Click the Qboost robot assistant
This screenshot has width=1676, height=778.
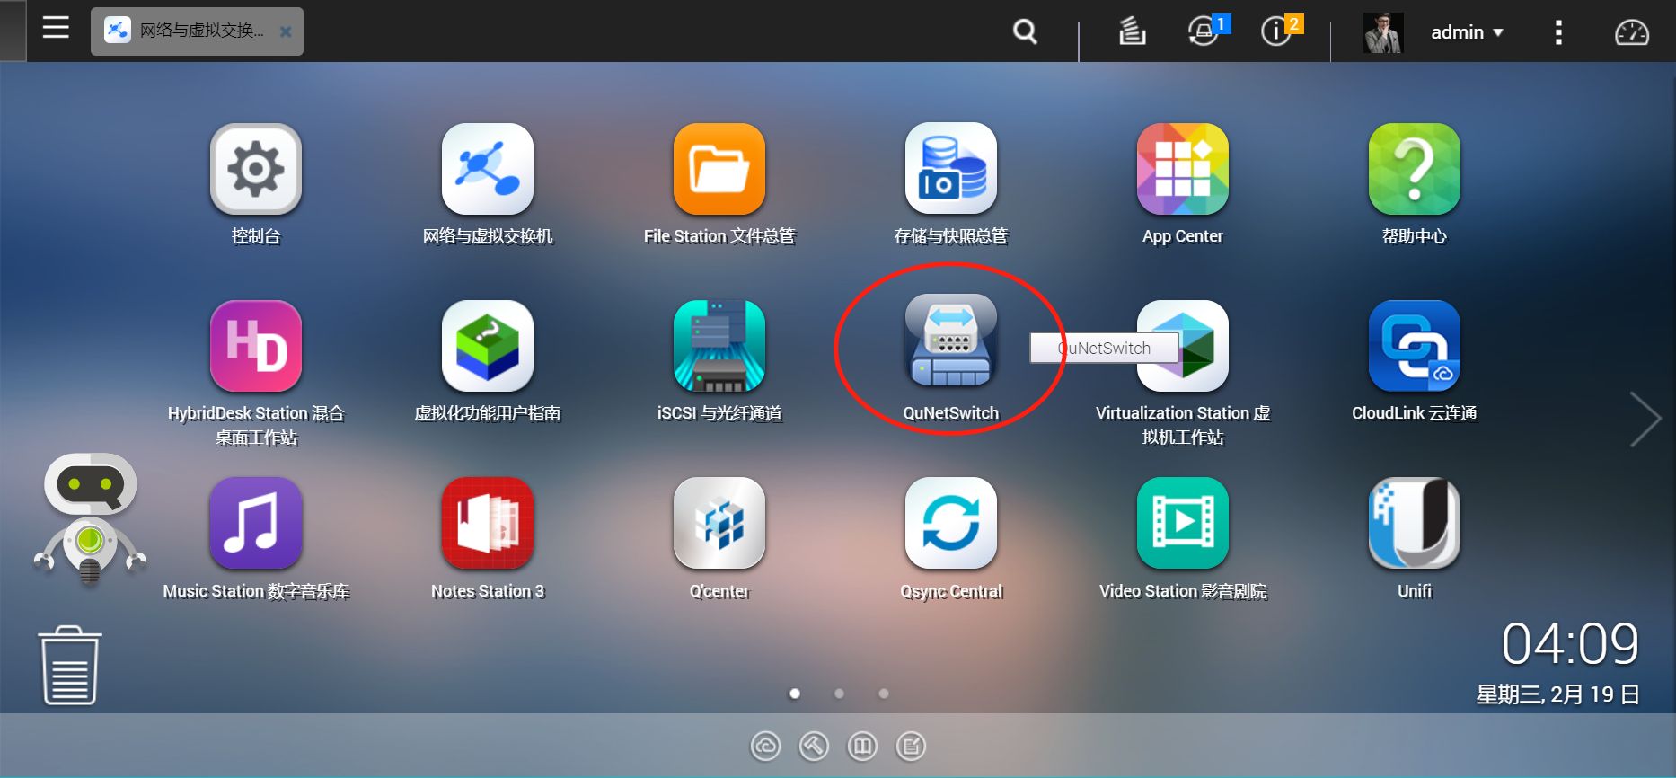pyautogui.click(x=90, y=519)
